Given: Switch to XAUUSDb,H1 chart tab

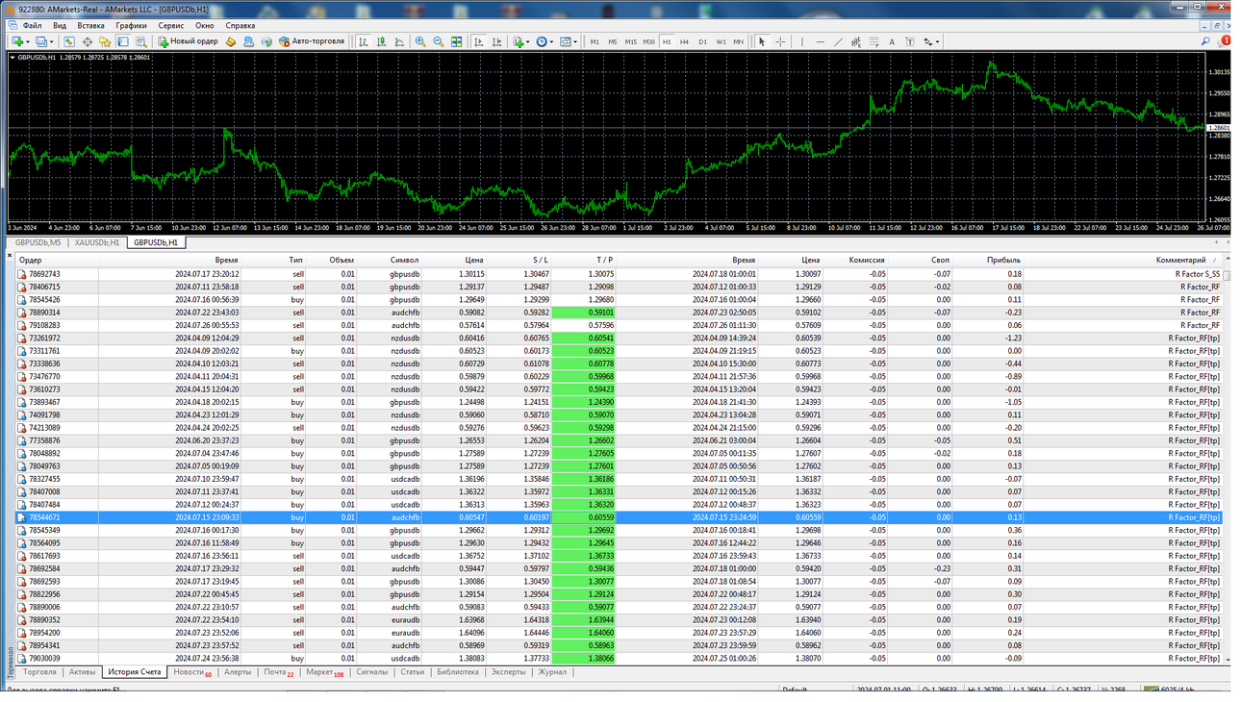Looking at the screenshot, I should (x=97, y=242).
